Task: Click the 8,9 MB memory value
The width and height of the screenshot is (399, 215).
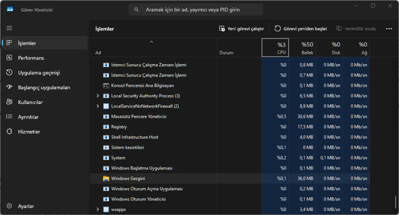Action: pyautogui.click(x=306, y=106)
